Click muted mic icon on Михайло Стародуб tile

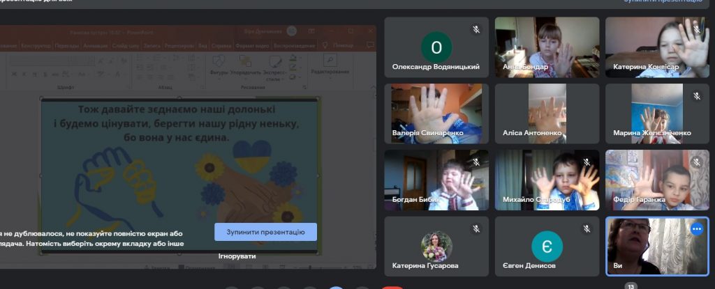pos(587,162)
